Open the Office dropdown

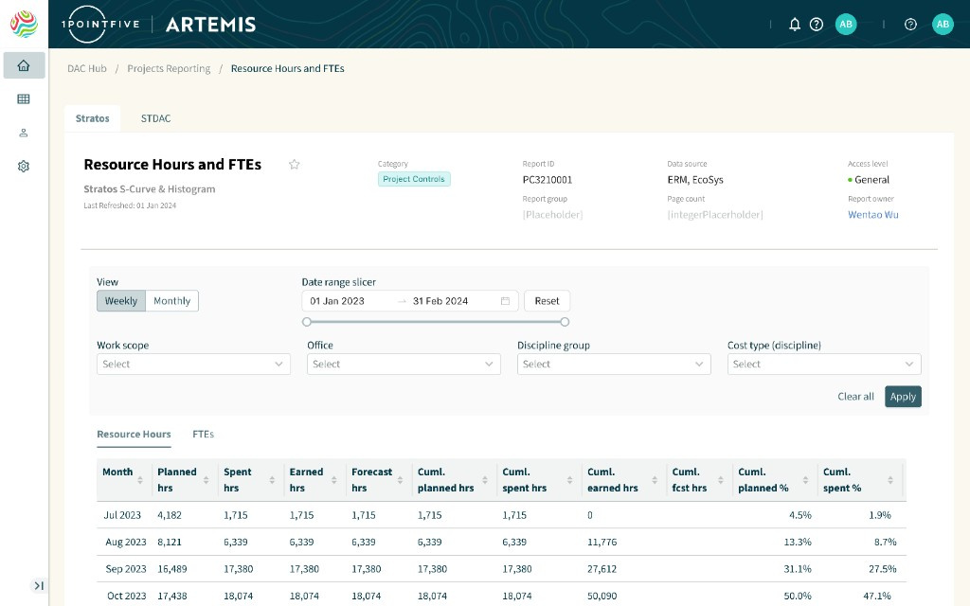pos(404,365)
